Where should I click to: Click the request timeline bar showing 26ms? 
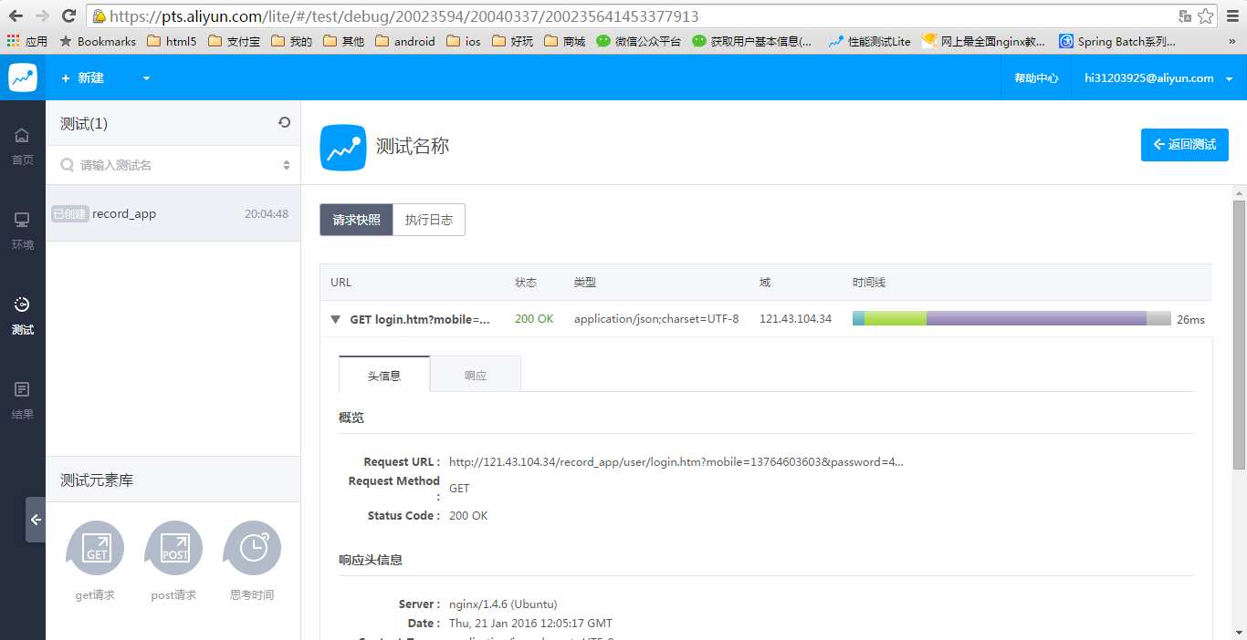[1011, 318]
